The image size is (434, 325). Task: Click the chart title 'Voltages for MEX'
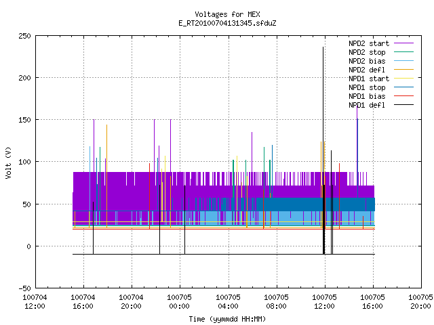(227, 14)
